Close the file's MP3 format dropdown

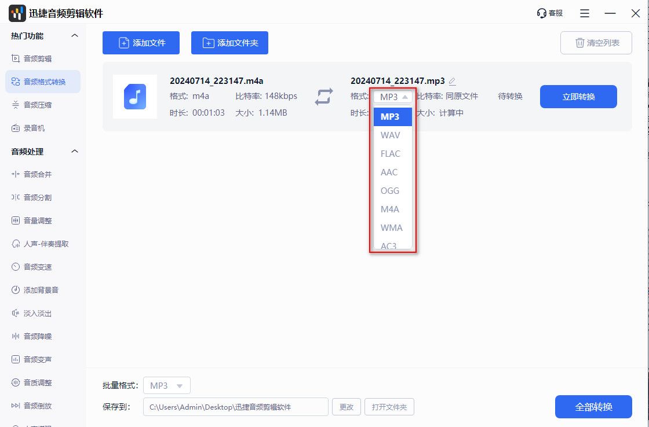tap(393, 97)
